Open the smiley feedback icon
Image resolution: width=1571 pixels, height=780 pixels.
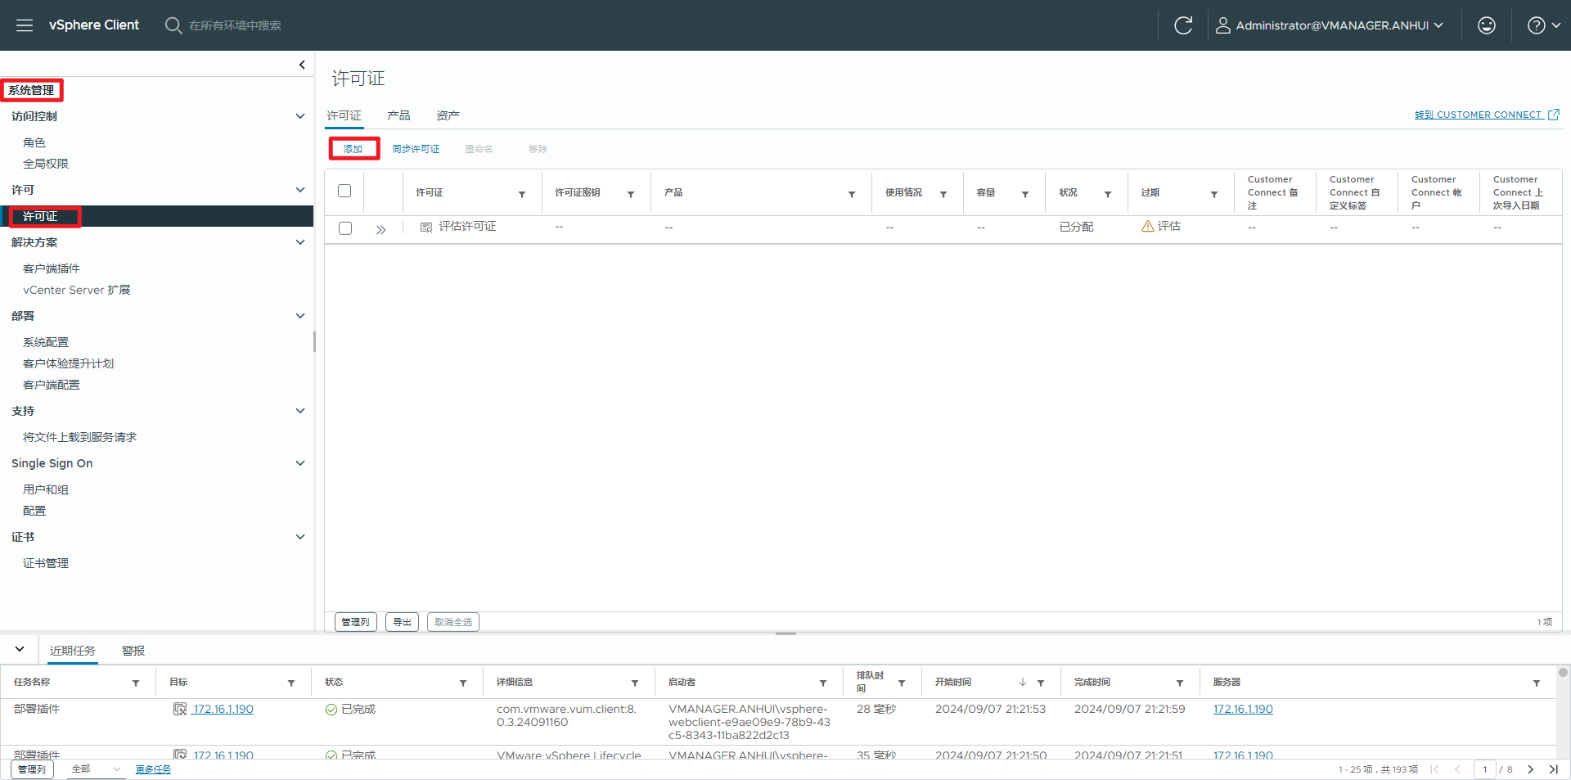point(1486,25)
